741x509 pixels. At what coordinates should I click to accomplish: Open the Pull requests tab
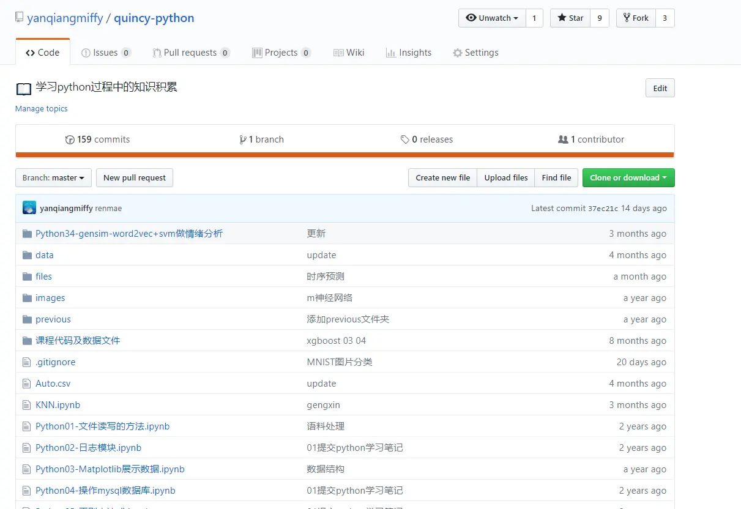tap(191, 53)
